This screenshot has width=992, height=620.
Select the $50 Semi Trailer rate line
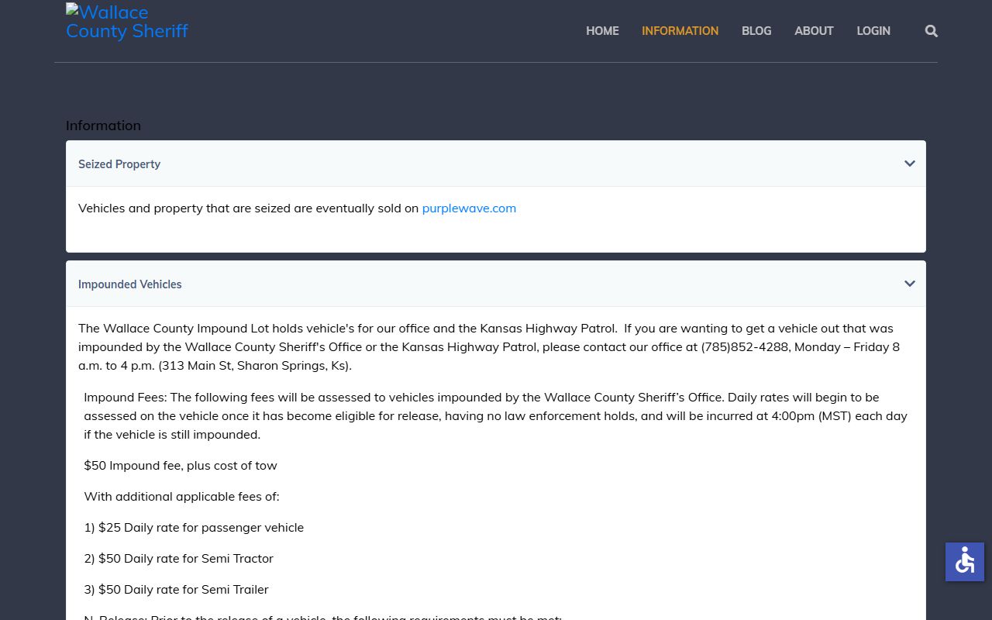pyautogui.click(x=176, y=589)
